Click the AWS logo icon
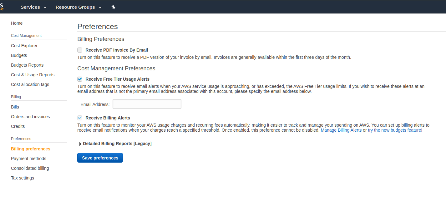 click(2, 6)
